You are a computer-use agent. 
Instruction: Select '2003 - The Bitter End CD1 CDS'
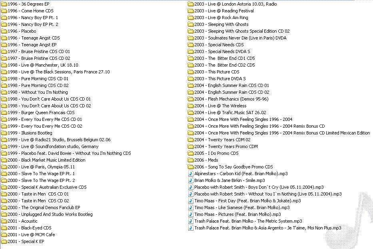(225, 58)
